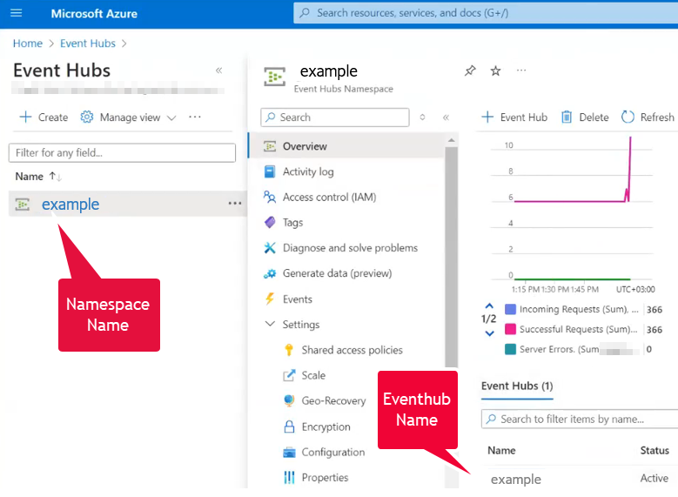Go to next chart legend page
Viewport: 678px width, 497px height.
click(x=489, y=333)
